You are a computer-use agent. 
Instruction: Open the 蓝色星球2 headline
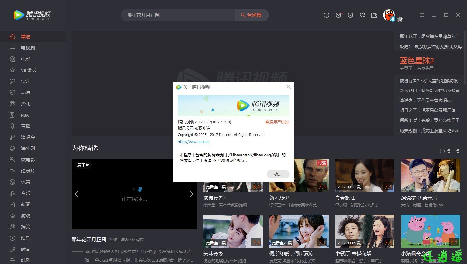pos(417,61)
